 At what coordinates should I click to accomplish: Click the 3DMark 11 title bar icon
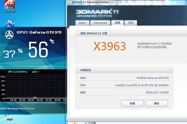coord(69,2)
